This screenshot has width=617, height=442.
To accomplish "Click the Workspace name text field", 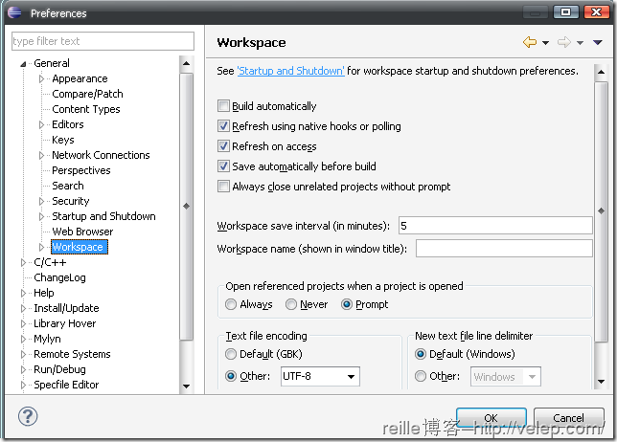I will [x=503, y=249].
